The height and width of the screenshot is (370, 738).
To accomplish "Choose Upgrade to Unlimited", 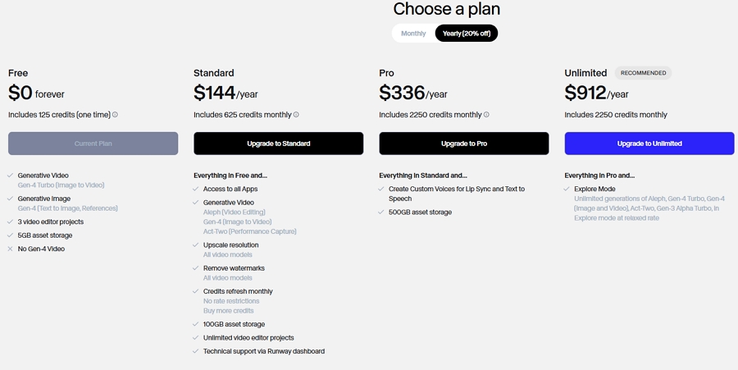I will click(x=649, y=144).
